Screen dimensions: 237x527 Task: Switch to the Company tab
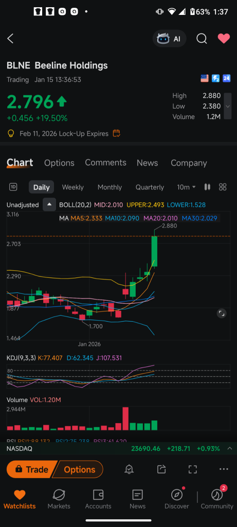tap(189, 163)
